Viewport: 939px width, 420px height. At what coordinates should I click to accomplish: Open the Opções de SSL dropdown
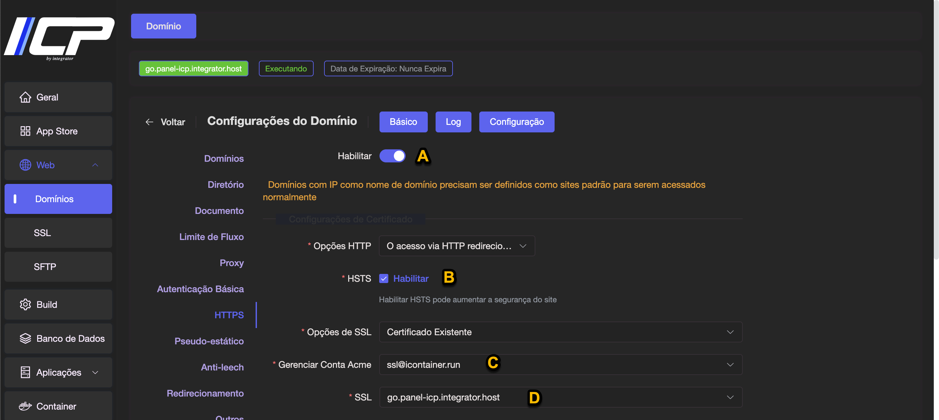(560, 332)
